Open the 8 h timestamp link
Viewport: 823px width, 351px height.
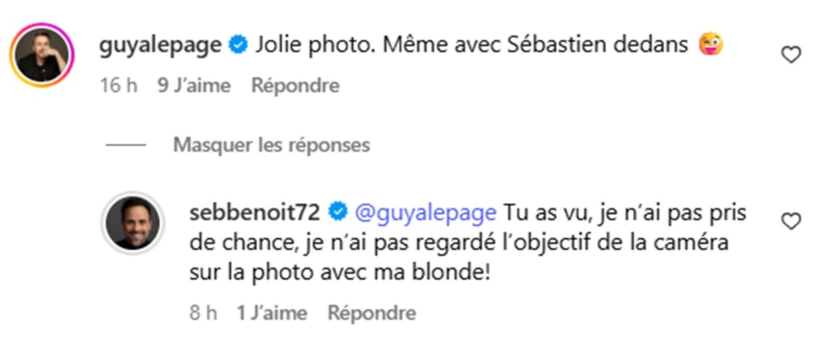coord(204,313)
